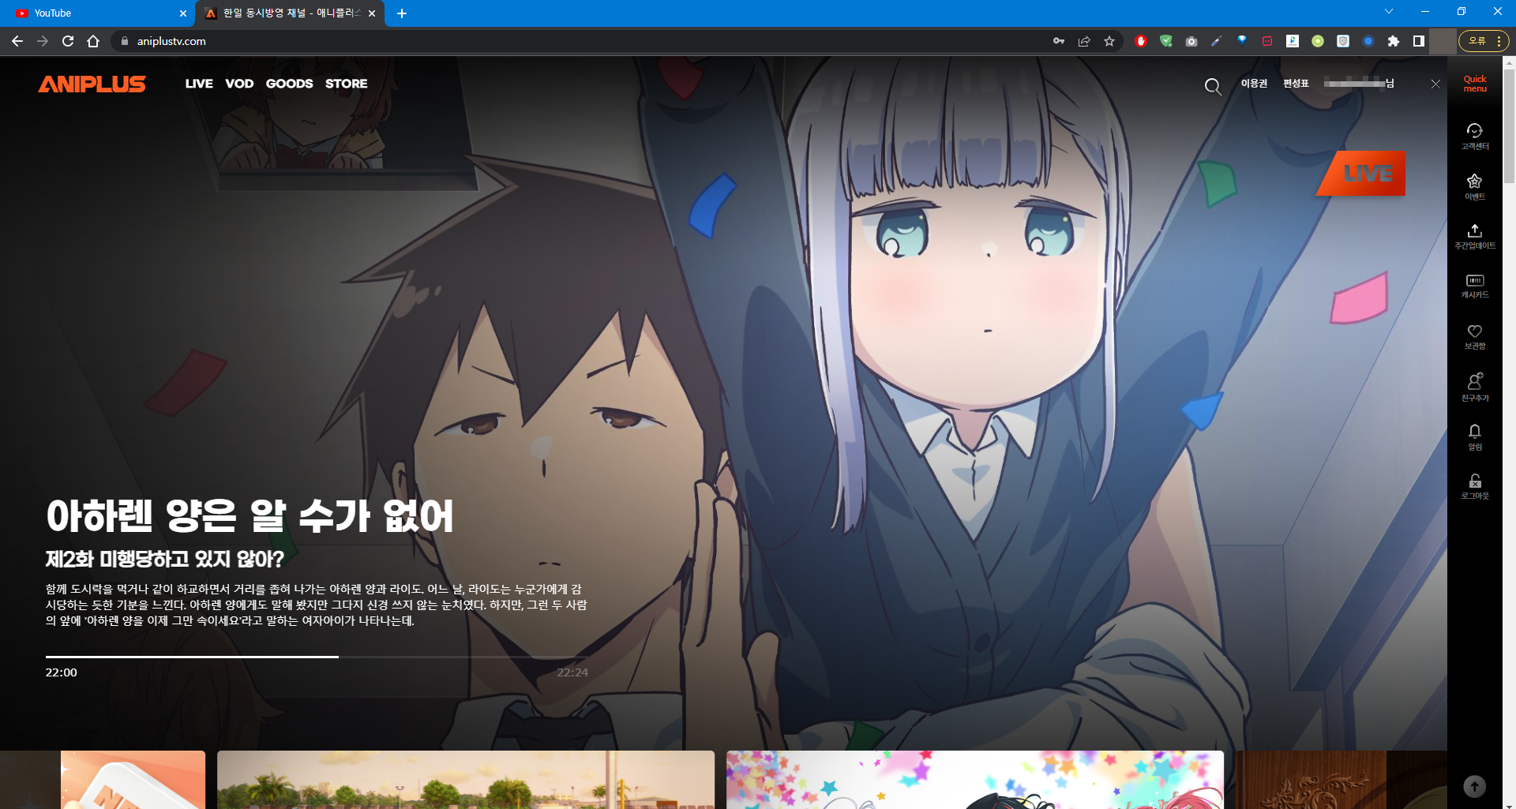
Task: Jump to page top with the arrow button
Action: coord(1474,786)
